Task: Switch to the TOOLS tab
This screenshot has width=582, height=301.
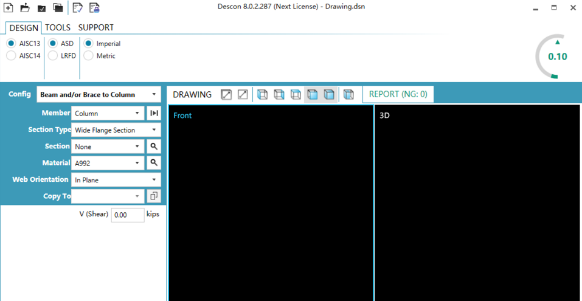Action: point(58,27)
